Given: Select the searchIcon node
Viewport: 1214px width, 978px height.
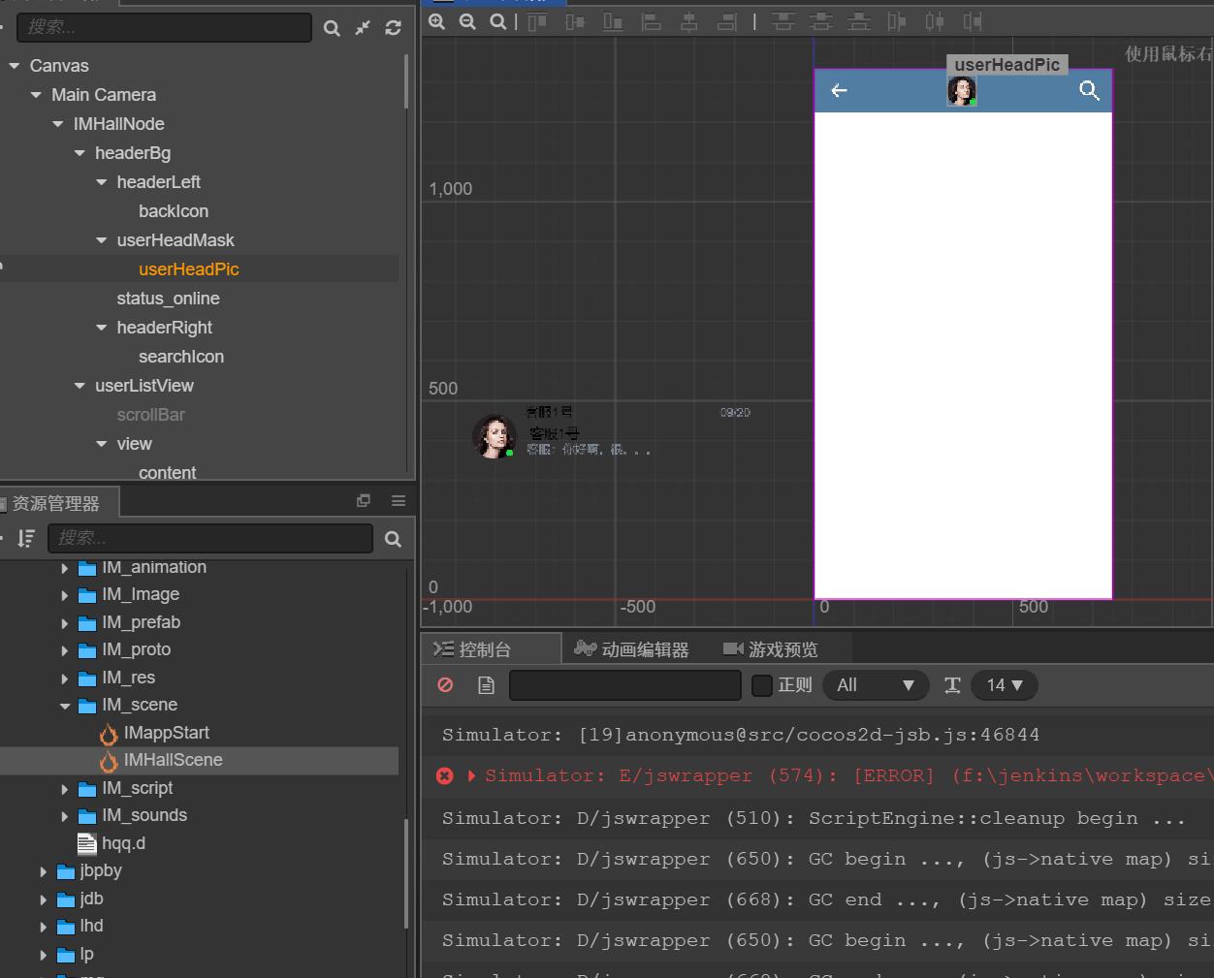Looking at the screenshot, I should [x=181, y=357].
